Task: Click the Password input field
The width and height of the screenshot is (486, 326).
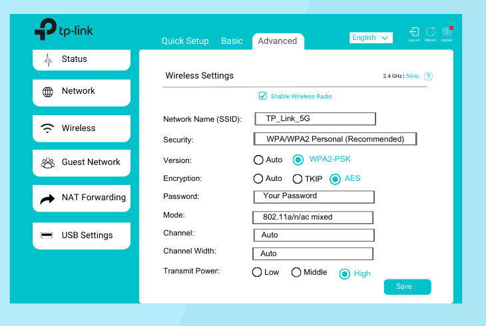Action: (314, 197)
